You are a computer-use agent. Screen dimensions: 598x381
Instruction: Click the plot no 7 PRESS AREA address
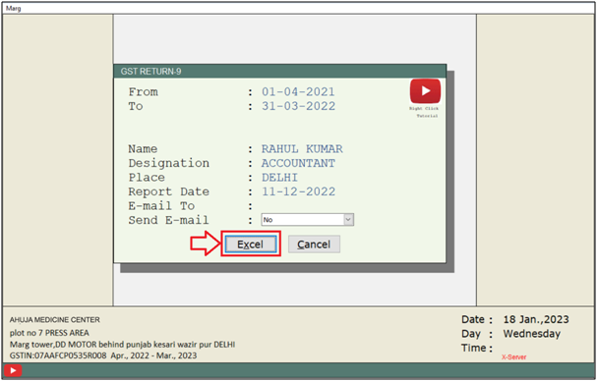point(49,333)
